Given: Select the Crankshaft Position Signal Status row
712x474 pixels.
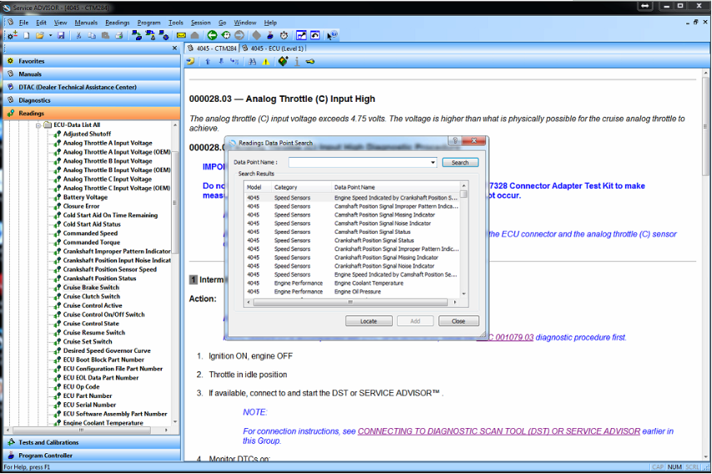Looking at the screenshot, I should click(352, 240).
